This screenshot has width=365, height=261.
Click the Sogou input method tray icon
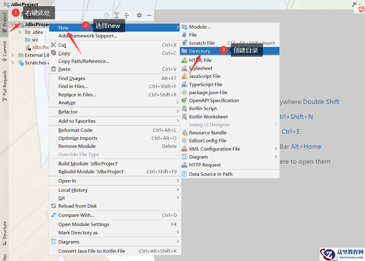[x=361, y=9]
